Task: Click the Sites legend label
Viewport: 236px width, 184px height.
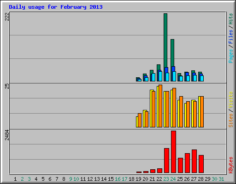Action: [x=231, y=121]
